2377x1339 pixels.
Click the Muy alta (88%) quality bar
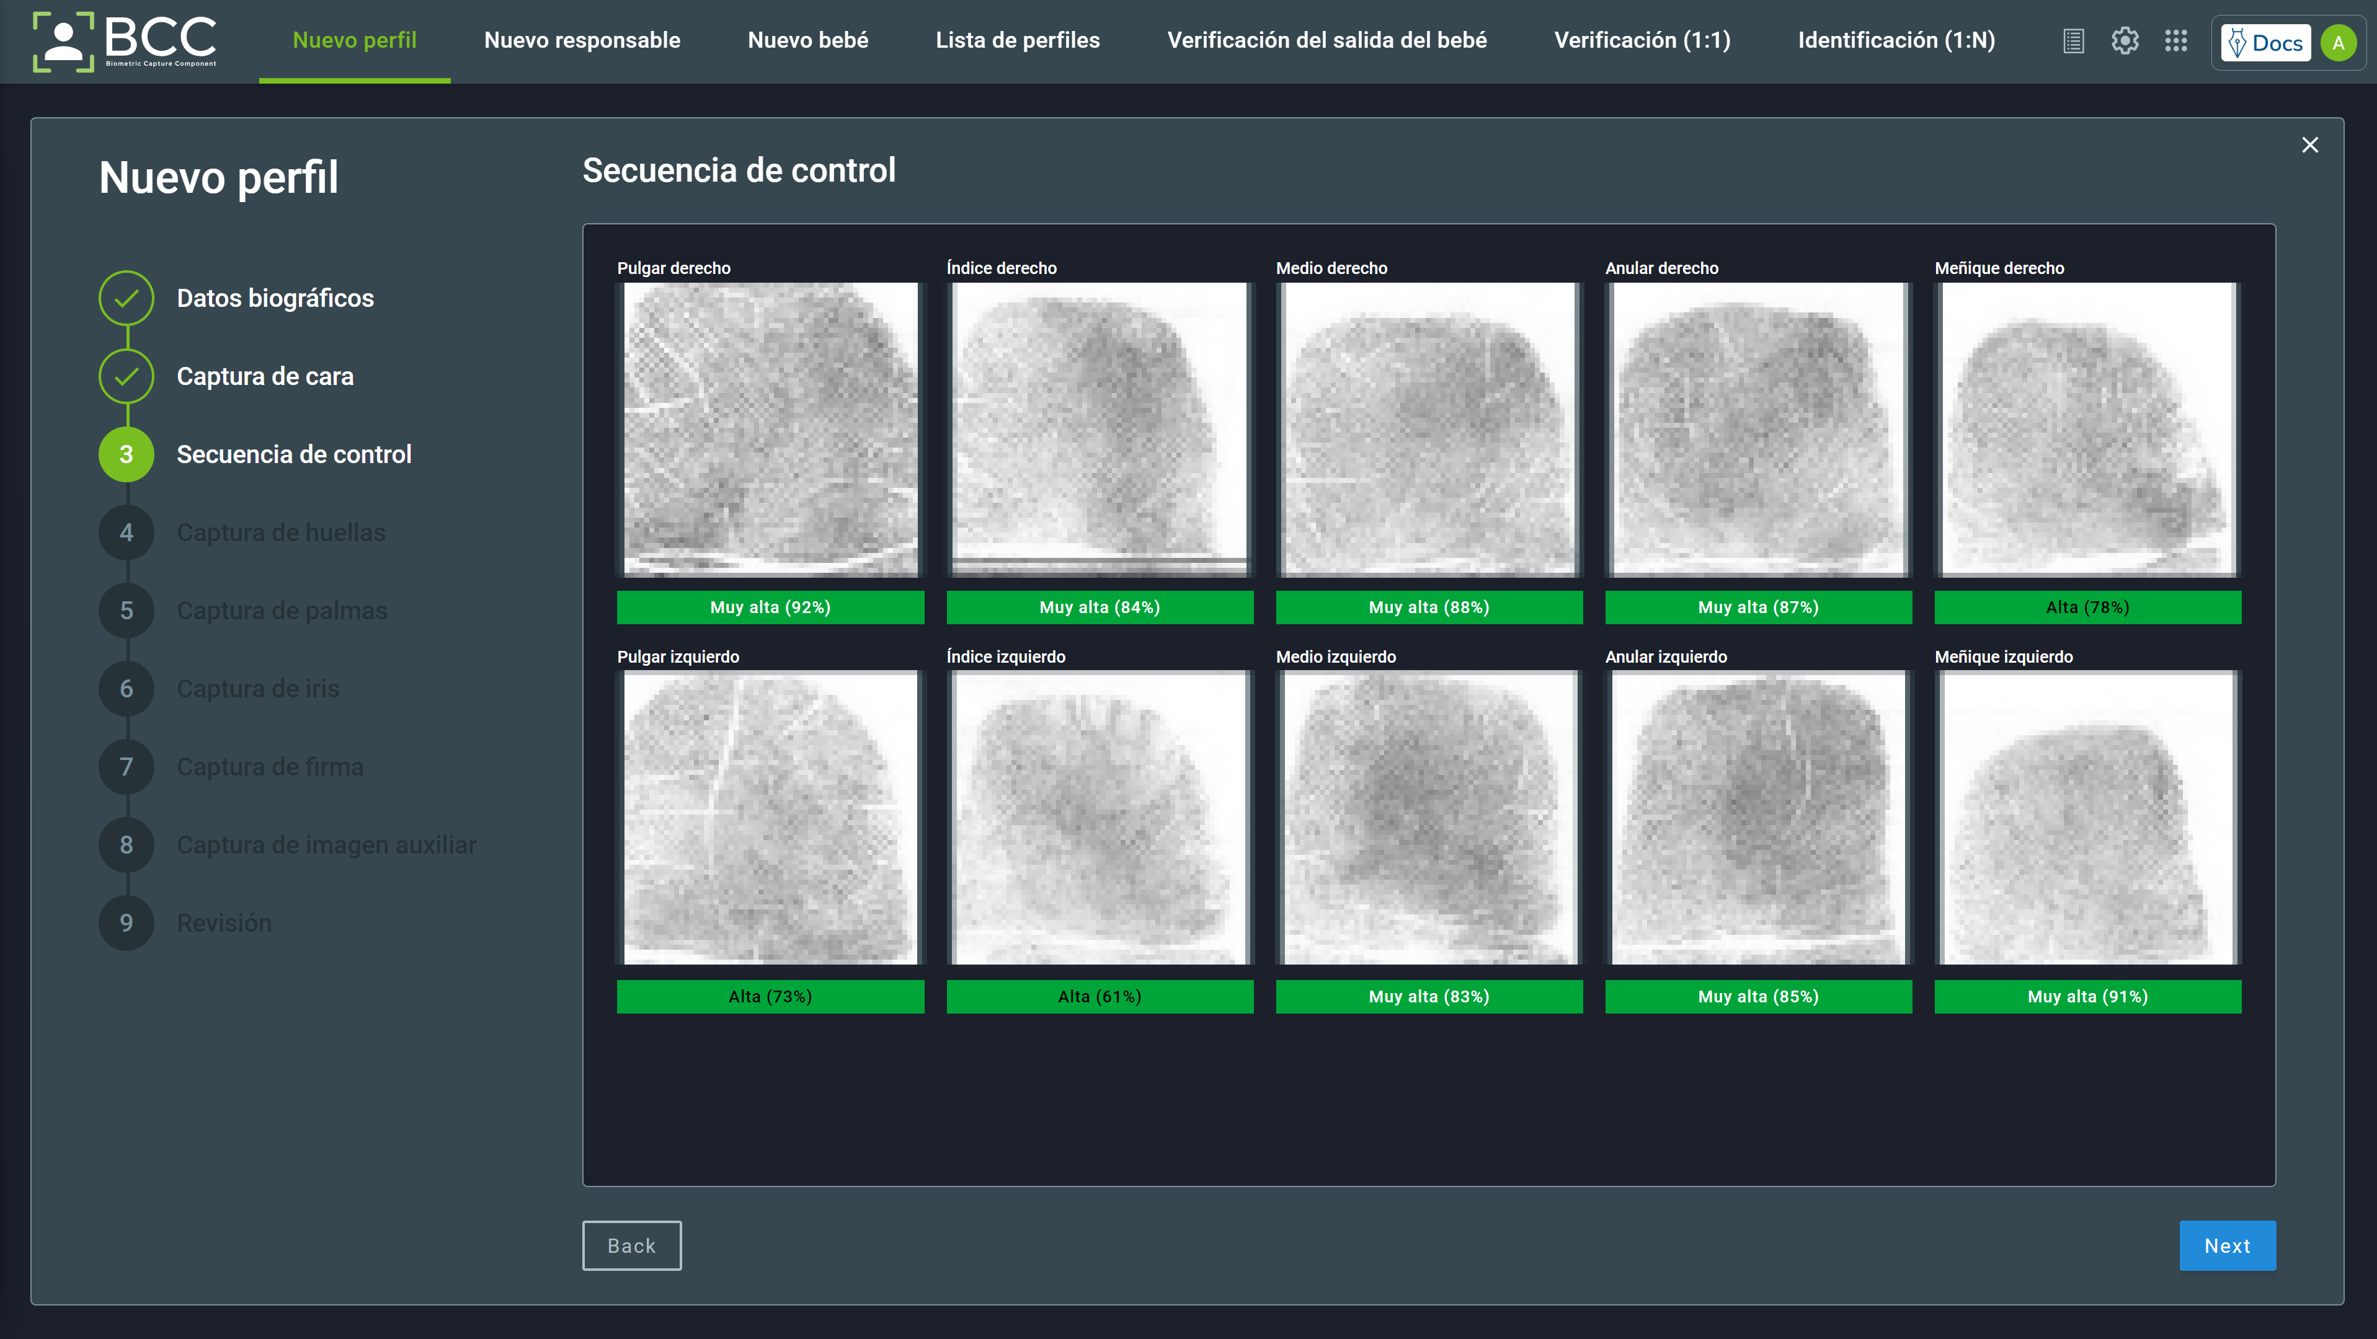1429,608
